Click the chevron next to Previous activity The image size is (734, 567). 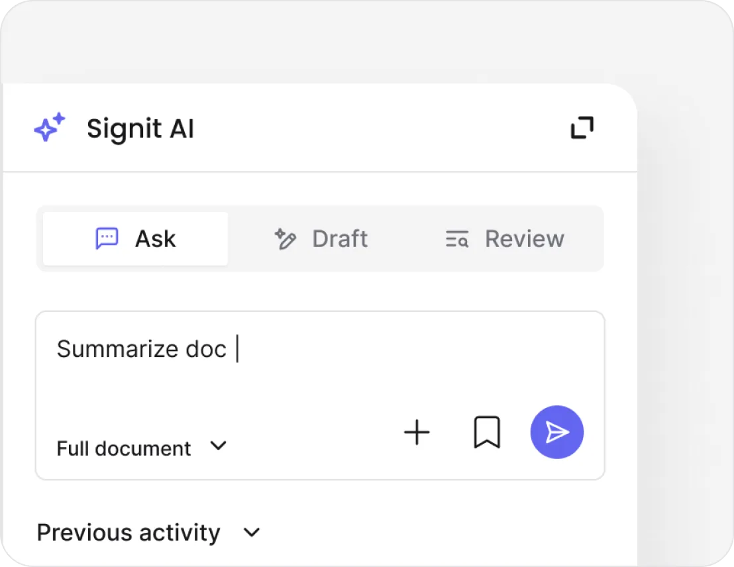pos(252,533)
